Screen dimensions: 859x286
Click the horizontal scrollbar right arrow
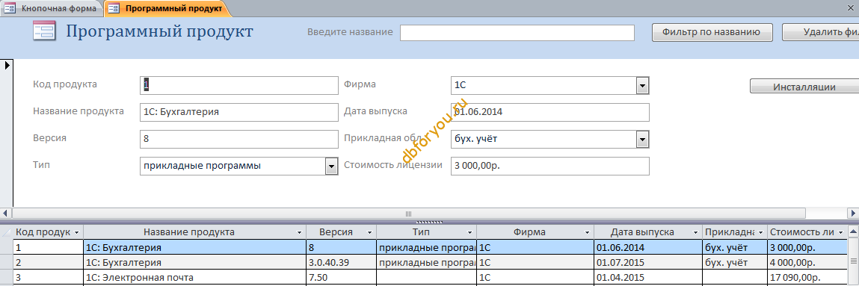coord(853,214)
